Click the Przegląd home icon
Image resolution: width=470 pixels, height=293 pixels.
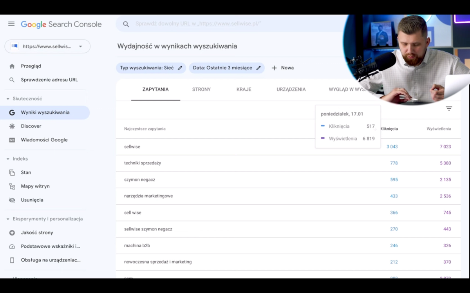[12, 66]
